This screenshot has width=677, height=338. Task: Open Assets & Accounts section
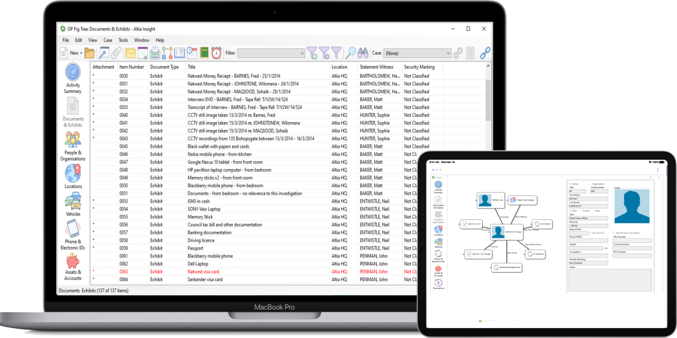coord(73,266)
